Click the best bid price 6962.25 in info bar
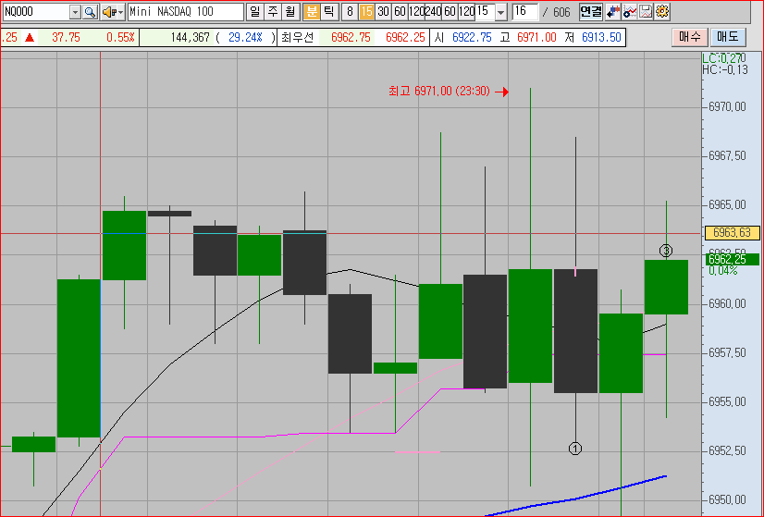764x517 pixels. (405, 38)
